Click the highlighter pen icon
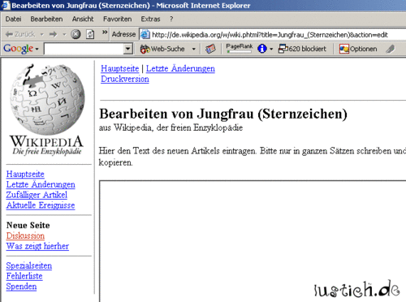406x302 pixels. point(390,49)
